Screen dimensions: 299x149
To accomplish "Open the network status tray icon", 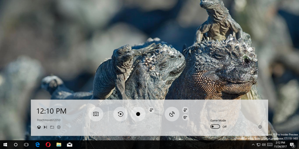I will click(x=258, y=145).
